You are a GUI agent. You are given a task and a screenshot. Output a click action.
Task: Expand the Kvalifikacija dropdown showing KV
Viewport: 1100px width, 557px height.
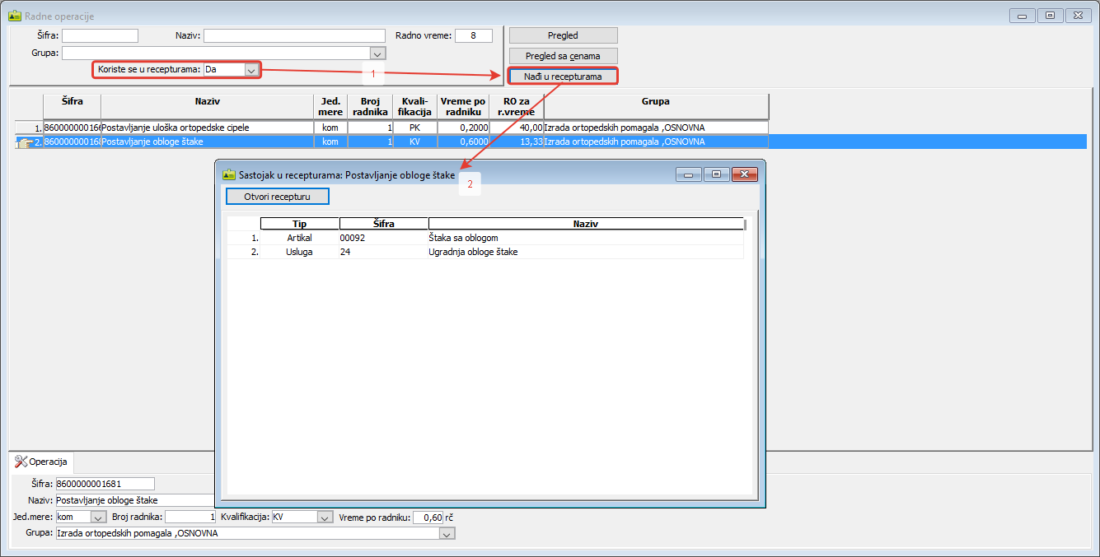point(325,518)
